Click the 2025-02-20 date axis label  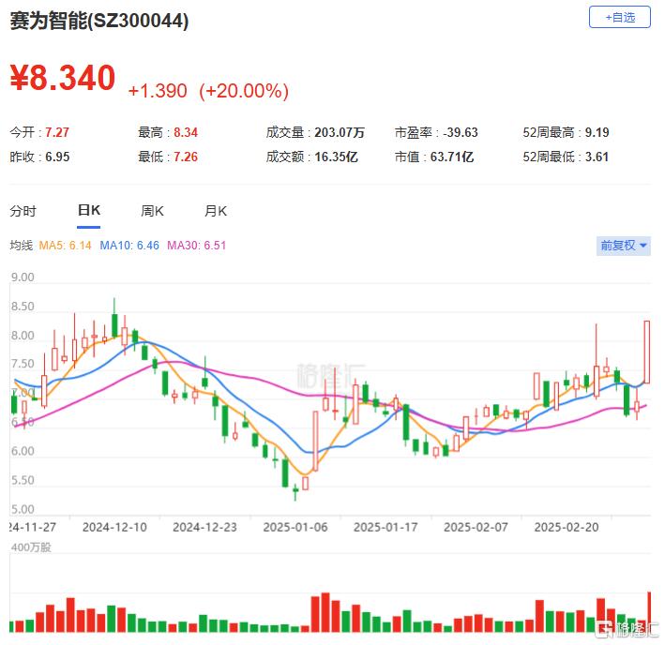[567, 527]
